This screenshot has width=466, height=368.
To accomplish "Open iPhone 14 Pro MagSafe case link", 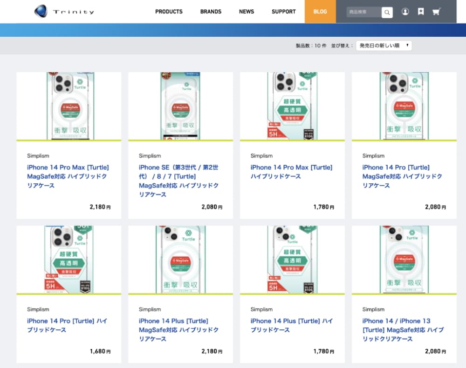I will click(x=403, y=176).
